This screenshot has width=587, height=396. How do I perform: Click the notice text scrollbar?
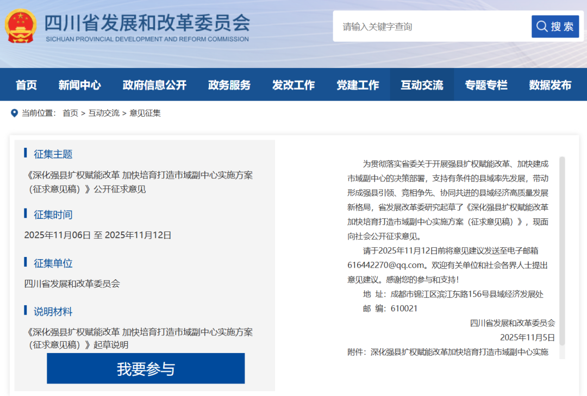[x=562, y=250]
